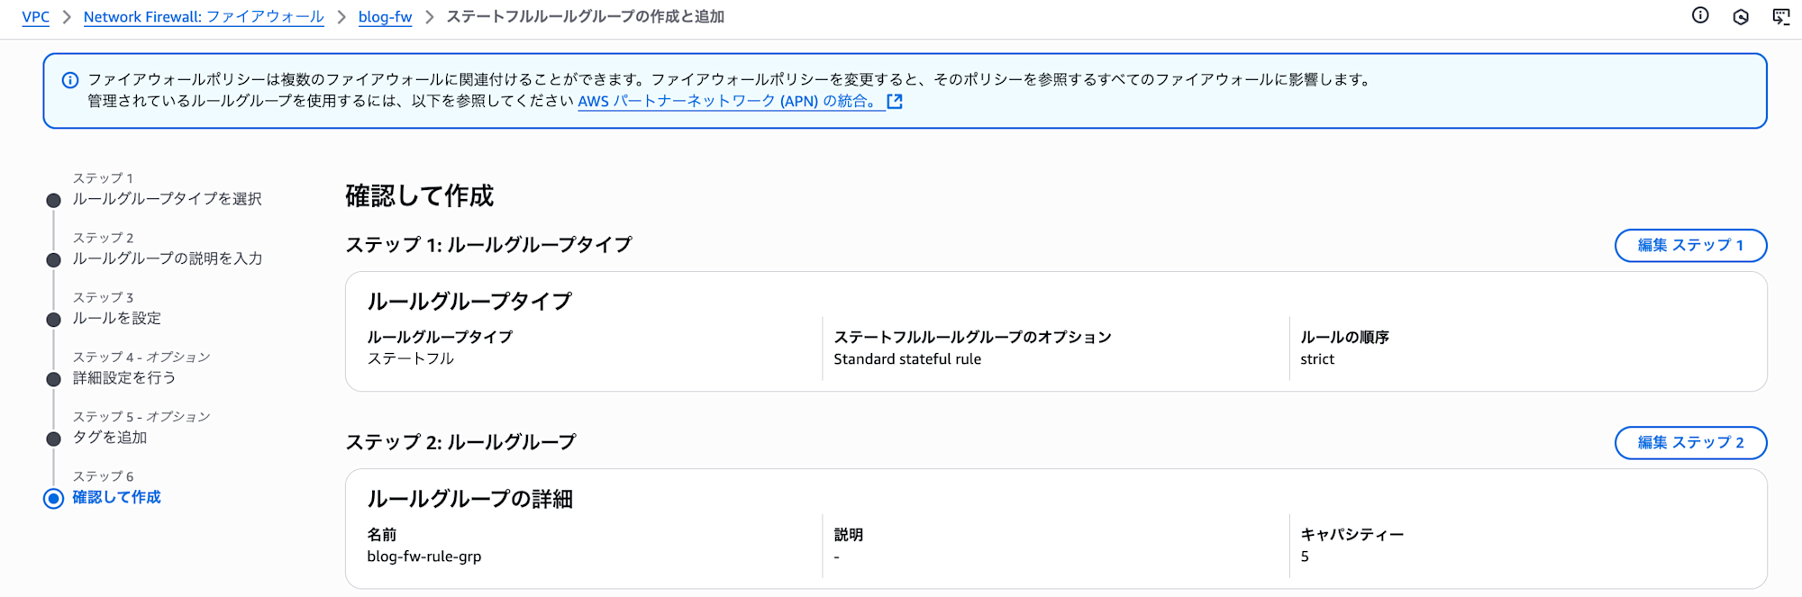Go to step 5 タグを追加
This screenshot has height=597, width=1802.
pos(109,437)
